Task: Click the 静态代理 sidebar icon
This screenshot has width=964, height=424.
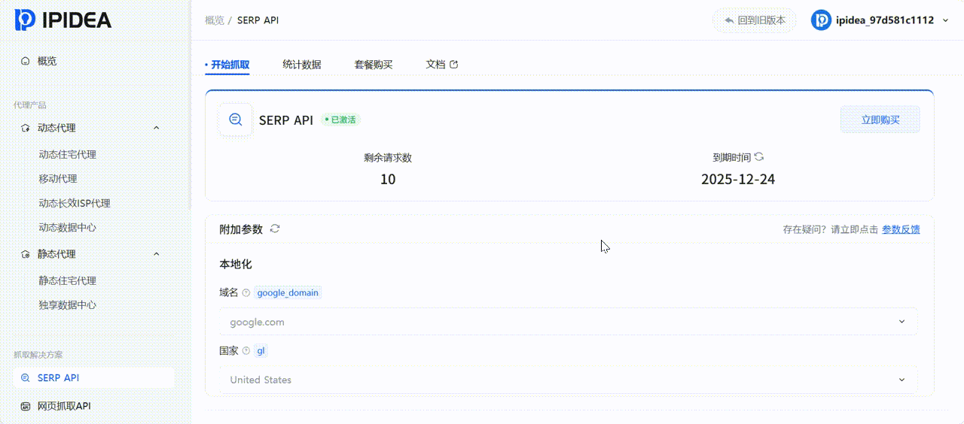Action: point(26,254)
